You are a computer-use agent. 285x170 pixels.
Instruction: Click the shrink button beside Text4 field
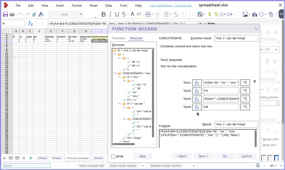point(245,107)
